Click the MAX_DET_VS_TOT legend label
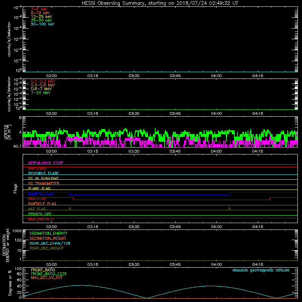Viewport: 302px width, 302px height. (46, 277)
